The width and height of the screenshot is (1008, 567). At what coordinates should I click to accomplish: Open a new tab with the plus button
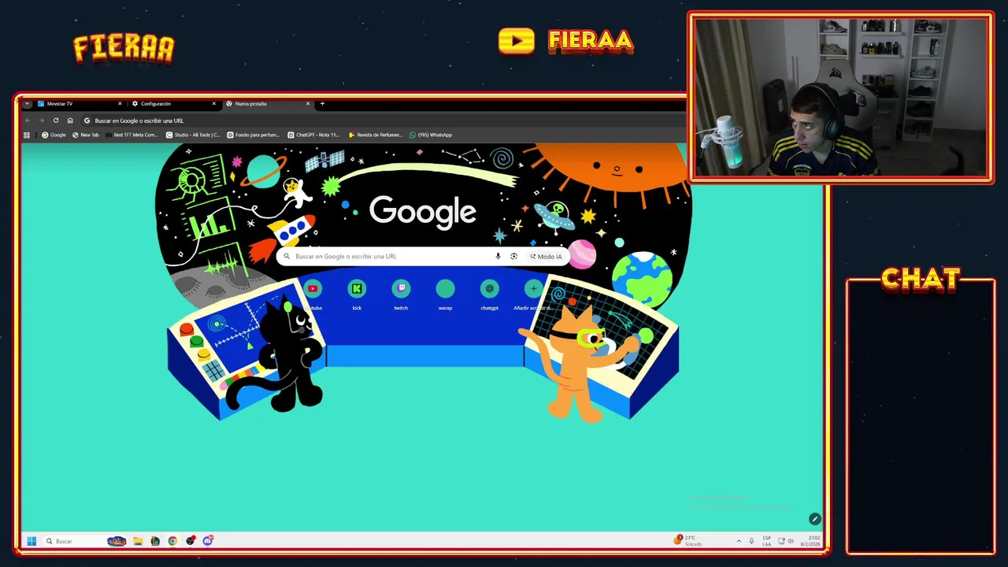pyautogui.click(x=322, y=103)
